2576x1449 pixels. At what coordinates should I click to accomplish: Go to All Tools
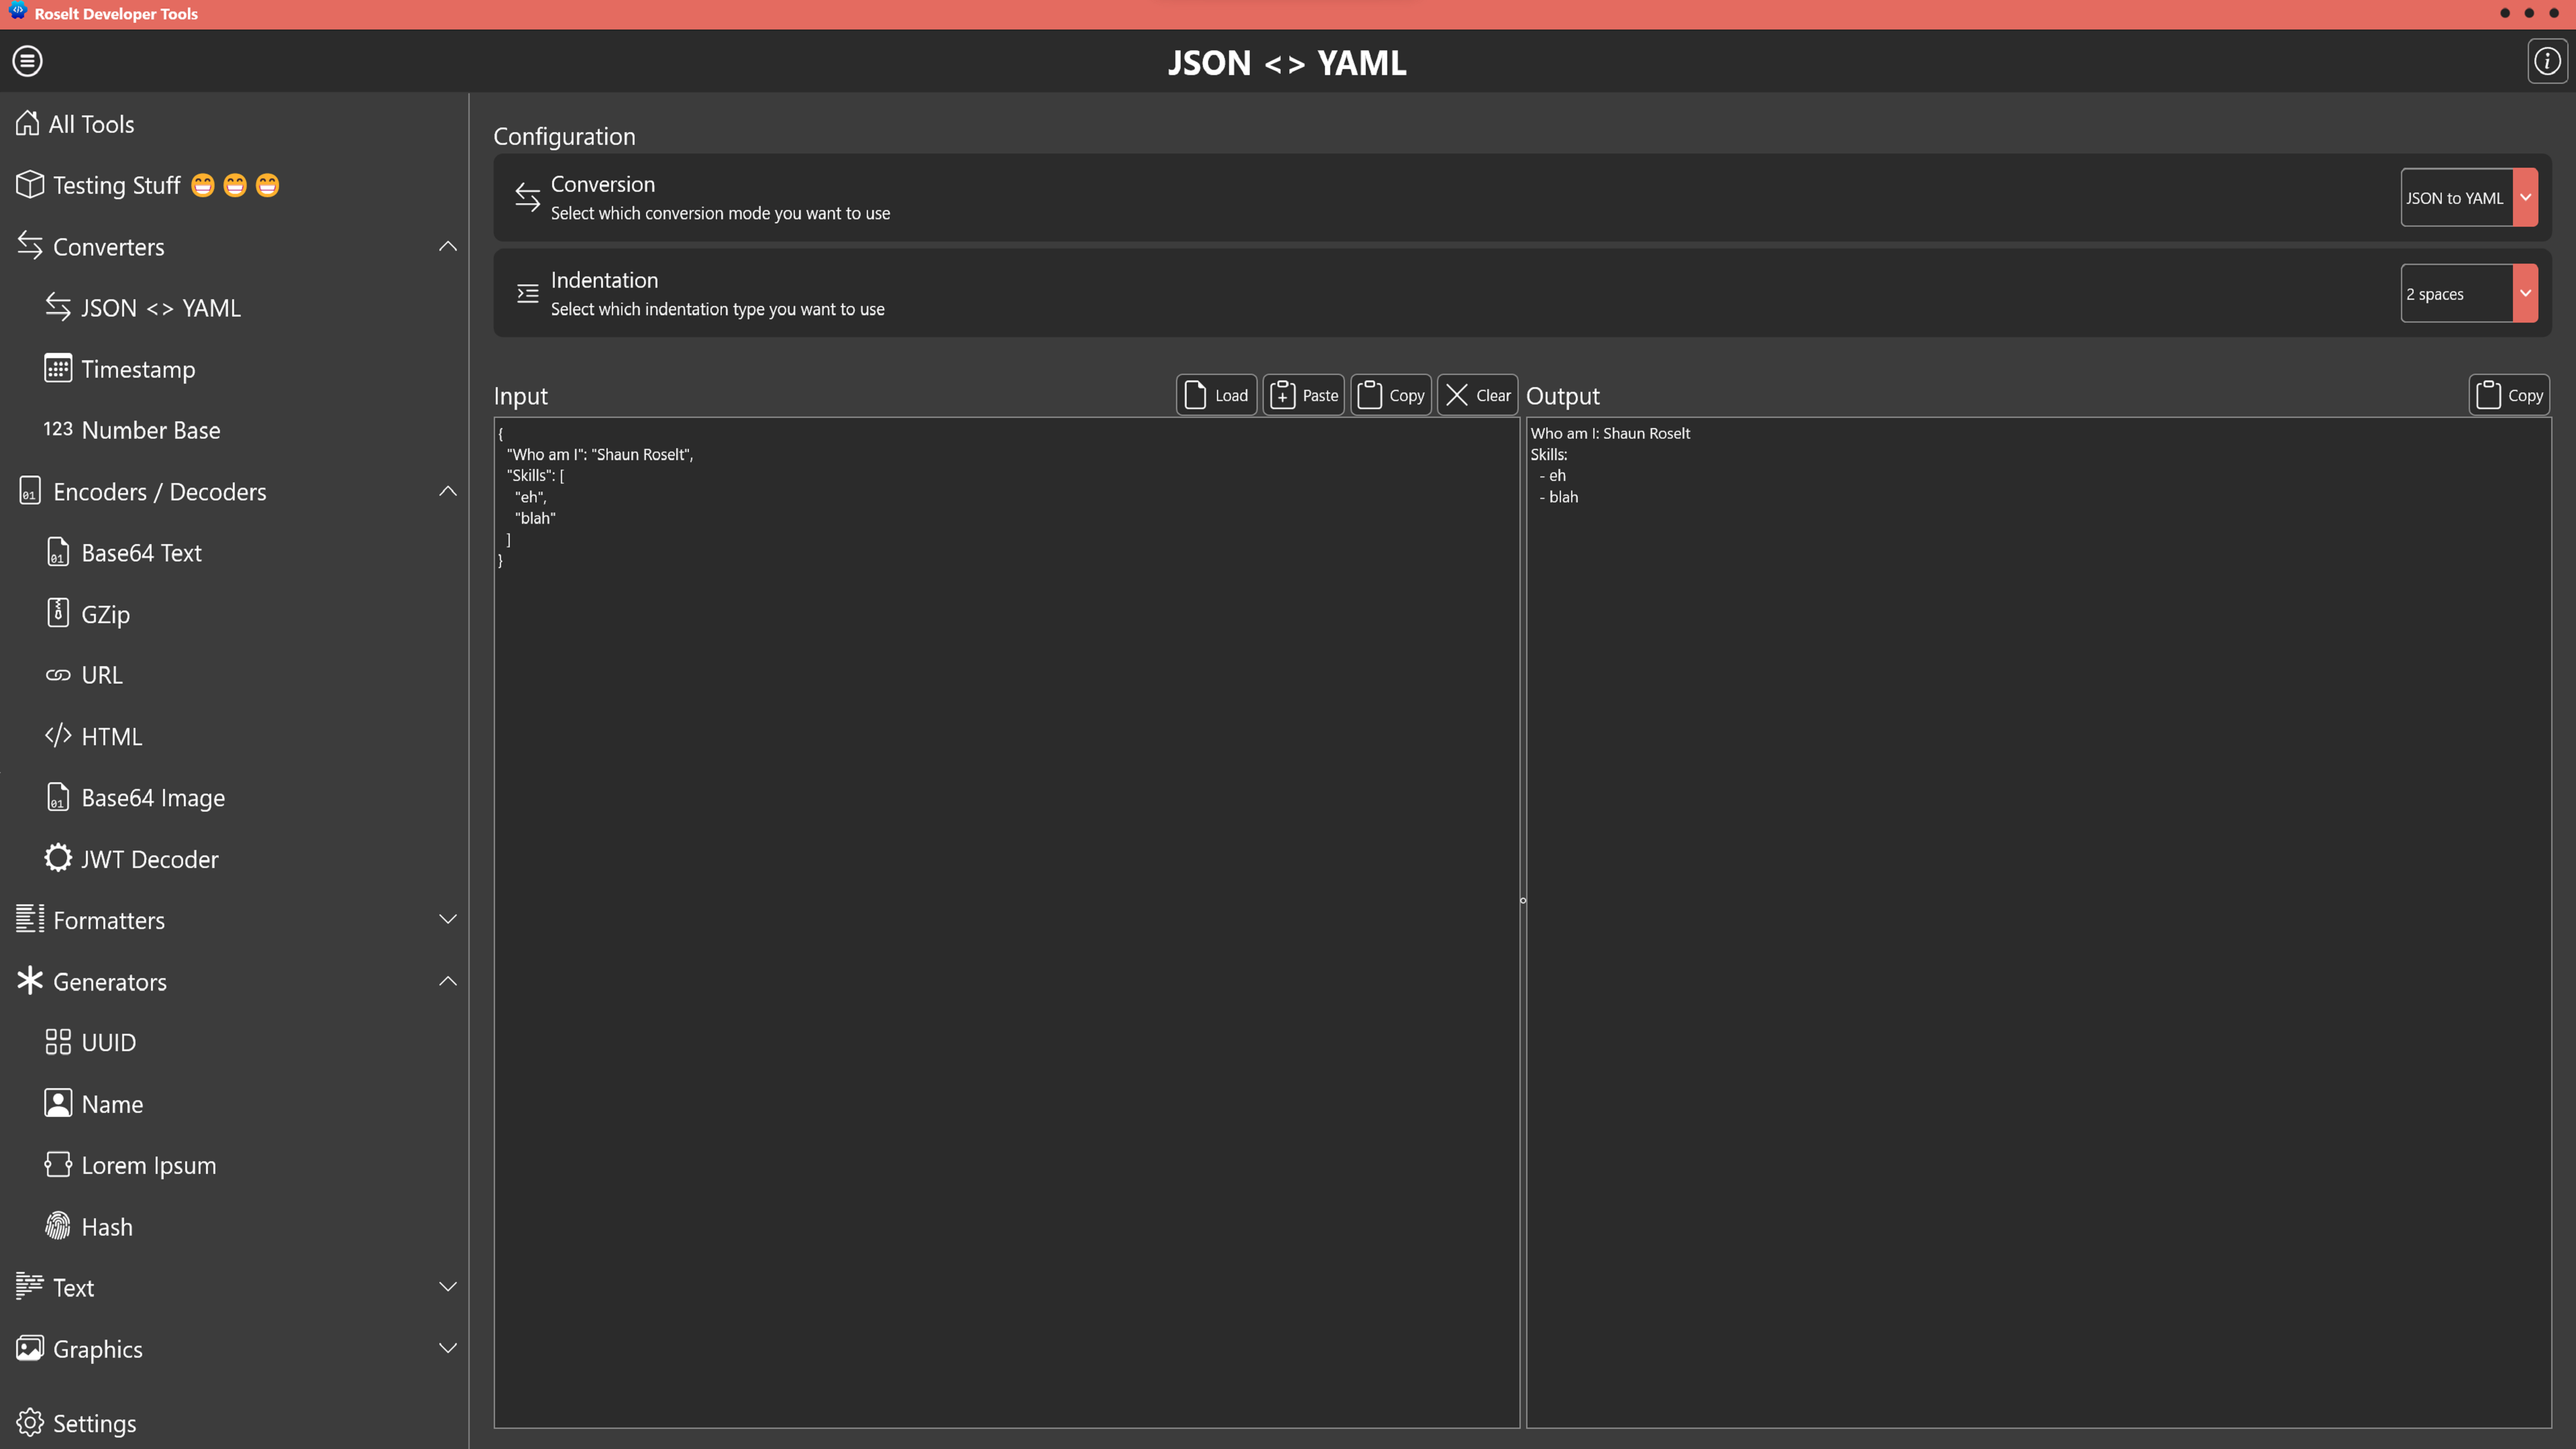coord(91,124)
